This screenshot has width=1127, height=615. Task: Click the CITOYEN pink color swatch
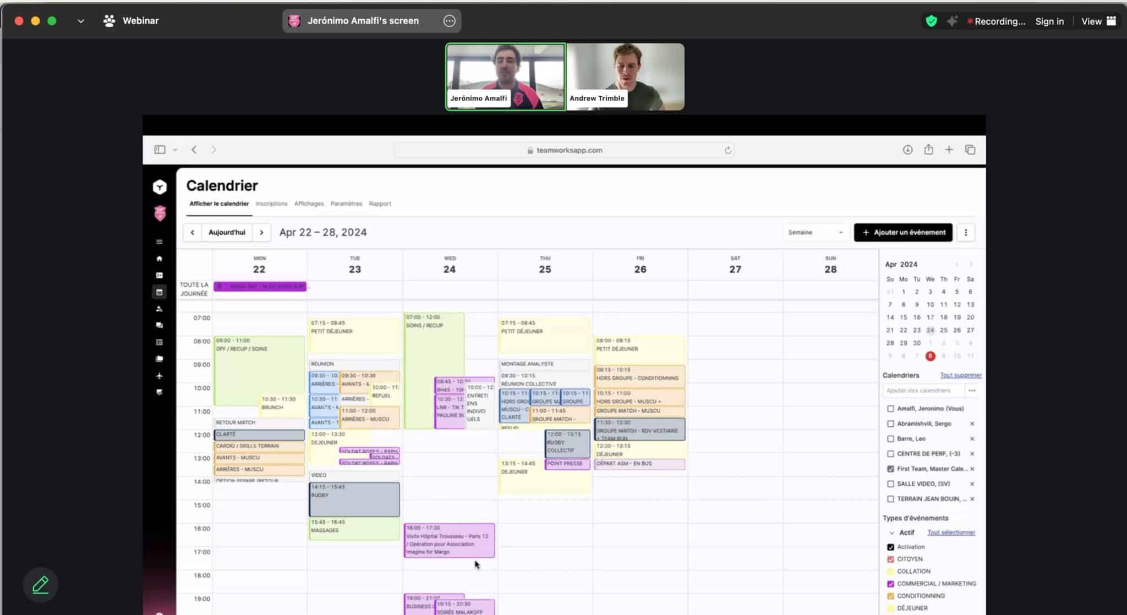[x=891, y=559]
